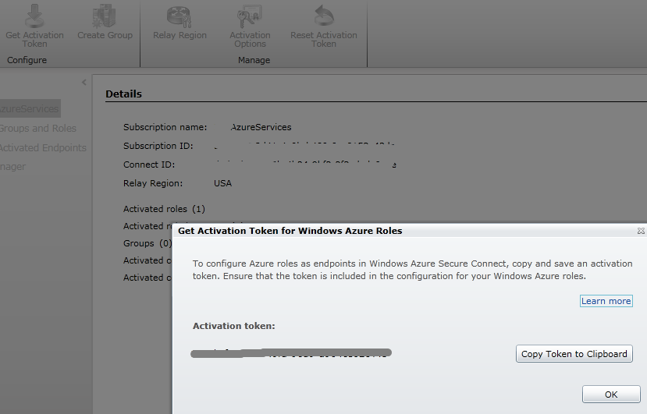Click the Reset Activation Token icon
This screenshot has width=647, height=414.
tap(323, 26)
